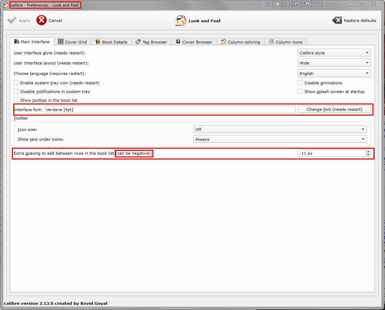The width and height of the screenshot is (385, 310).
Task: Enable system tray icon checkbox
Action: tap(16, 83)
